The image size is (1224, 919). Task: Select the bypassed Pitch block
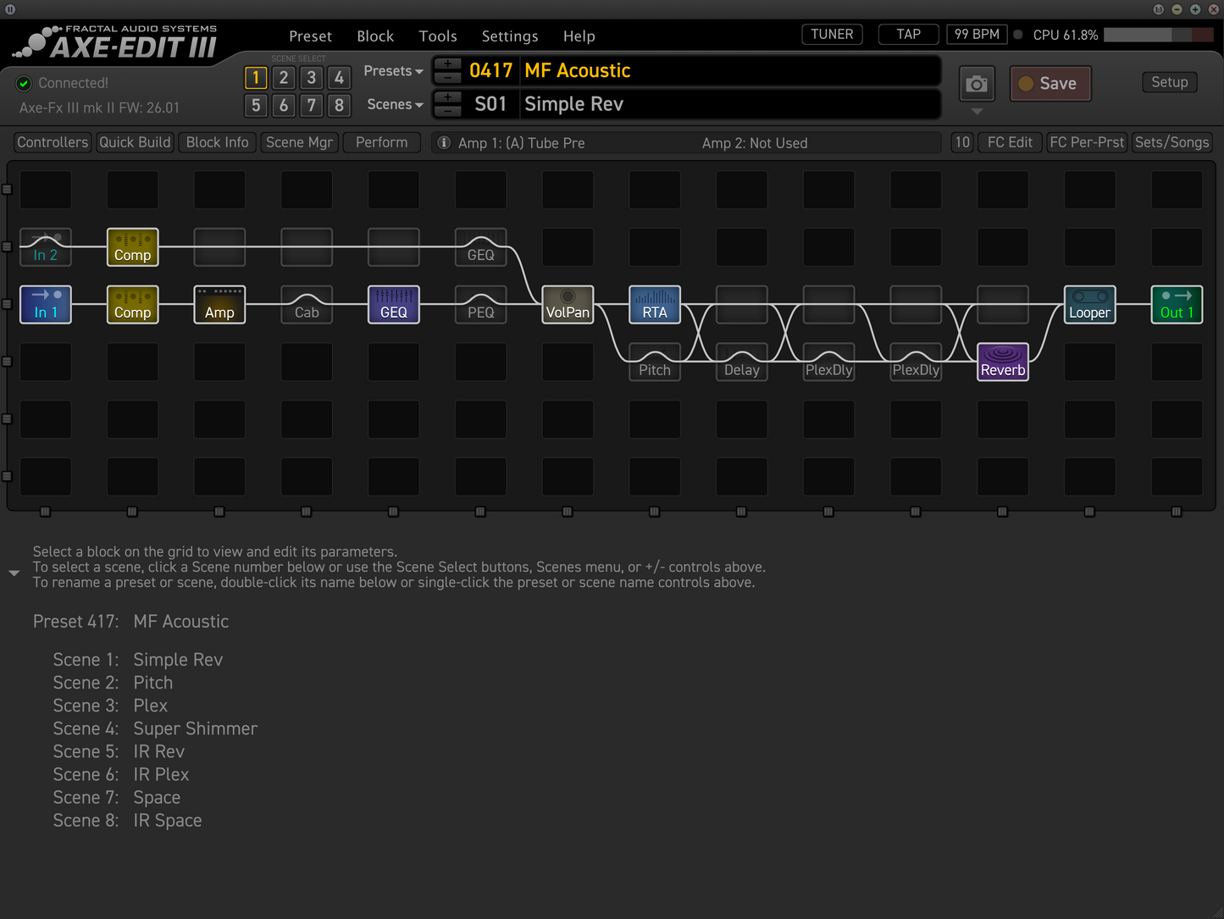tap(655, 363)
